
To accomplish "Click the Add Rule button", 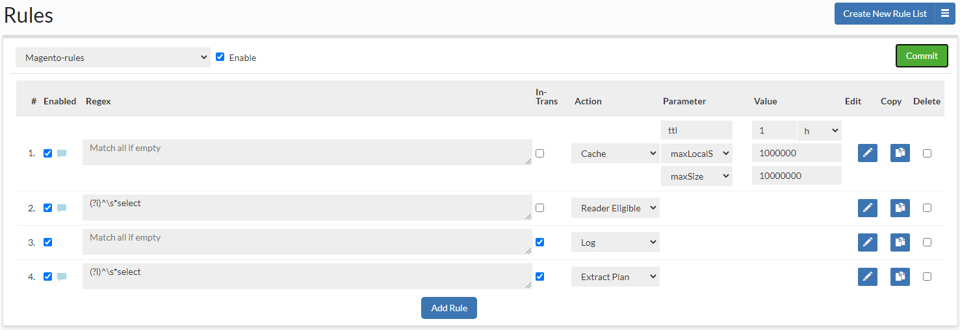I will tap(449, 308).
